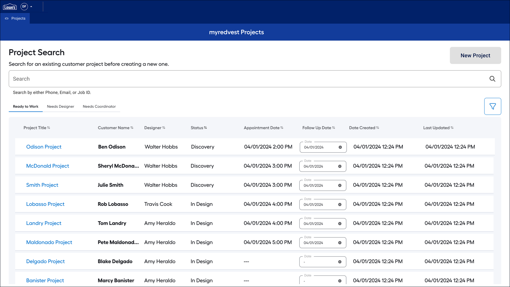510x287 pixels.
Task: Open the McDonald Project link
Action: tap(47, 166)
